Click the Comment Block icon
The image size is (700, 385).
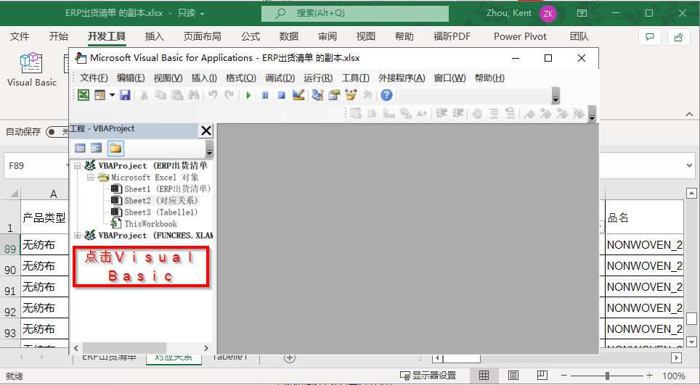point(493,114)
